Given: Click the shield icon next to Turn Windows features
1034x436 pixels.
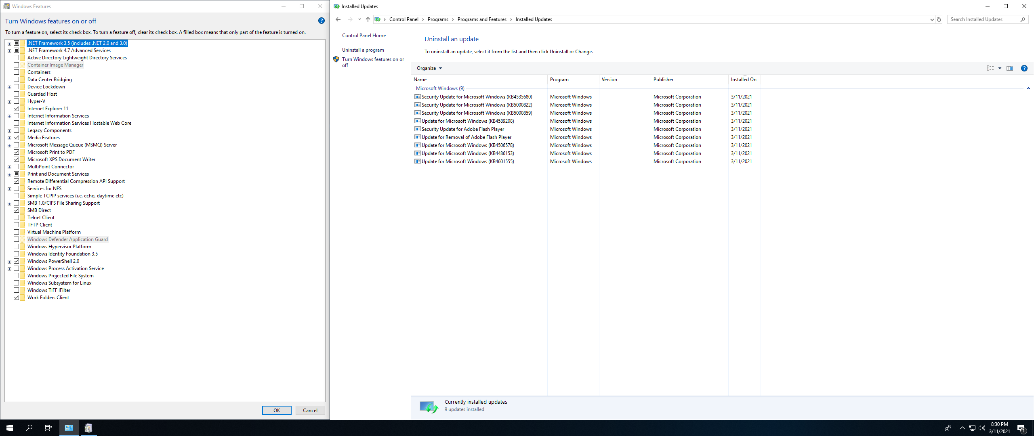Looking at the screenshot, I should click(x=336, y=59).
